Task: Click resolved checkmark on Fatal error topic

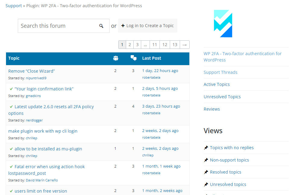Action: click(11, 167)
